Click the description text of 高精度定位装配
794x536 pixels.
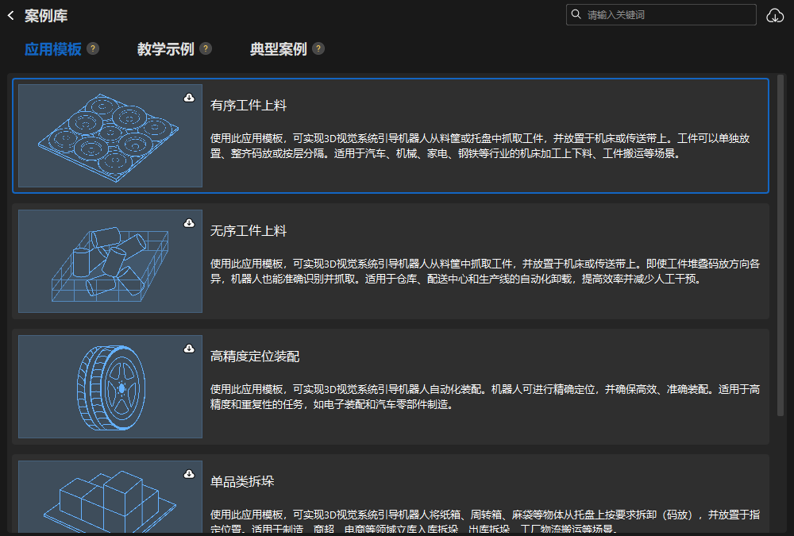coord(485,397)
